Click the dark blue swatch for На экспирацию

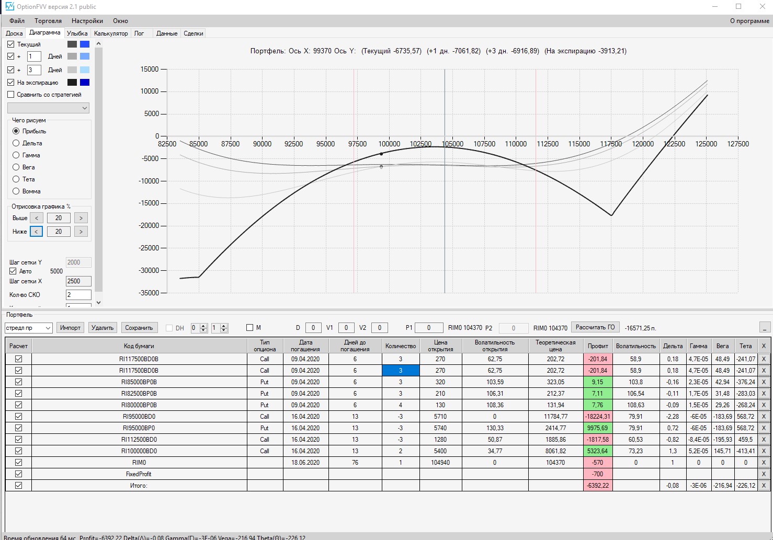[85, 83]
